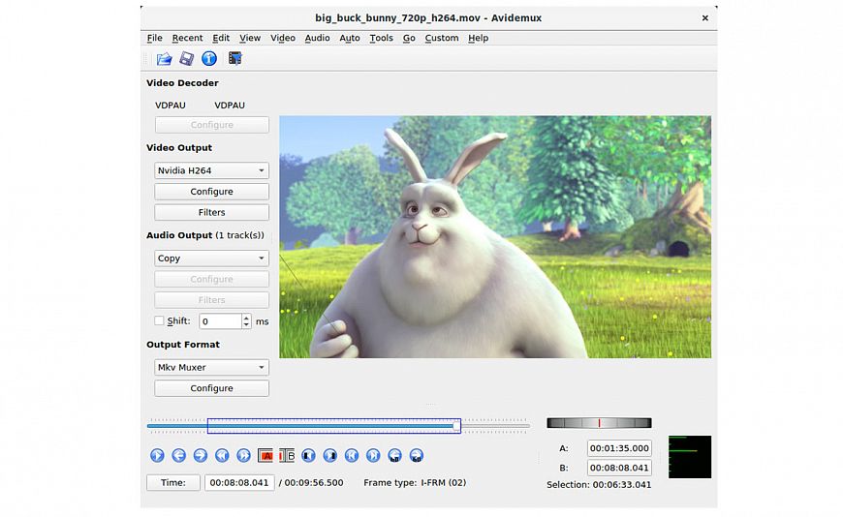Click the video output Filters button
This screenshot has width=843, height=517.
pyautogui.click(x=211, y=213)
